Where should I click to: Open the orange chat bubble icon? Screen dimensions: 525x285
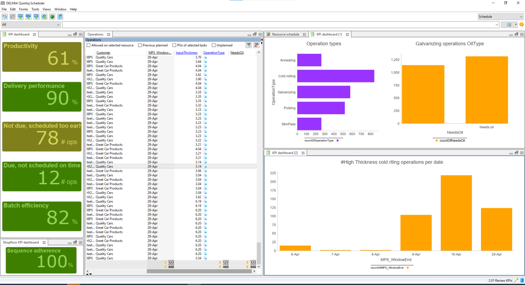(521, 25)
